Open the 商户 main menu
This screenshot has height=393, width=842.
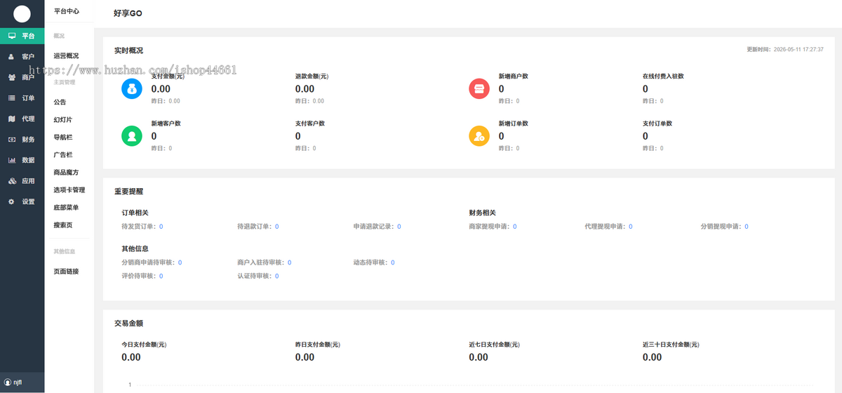click(22, 77)
